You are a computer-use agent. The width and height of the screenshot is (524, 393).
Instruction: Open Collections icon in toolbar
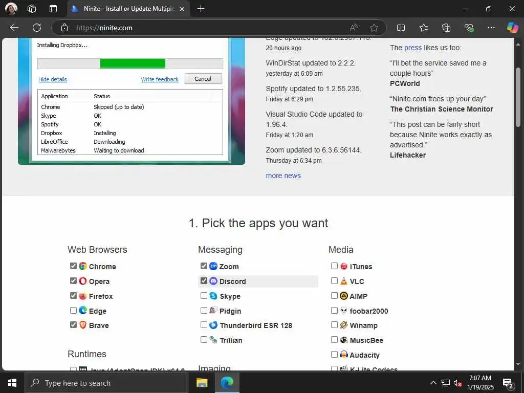click(446, 28)
